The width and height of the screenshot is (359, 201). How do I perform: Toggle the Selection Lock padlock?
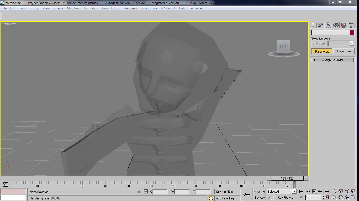pos(139,192)
